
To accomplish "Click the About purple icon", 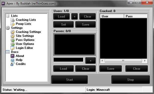I will click(13, 56).
